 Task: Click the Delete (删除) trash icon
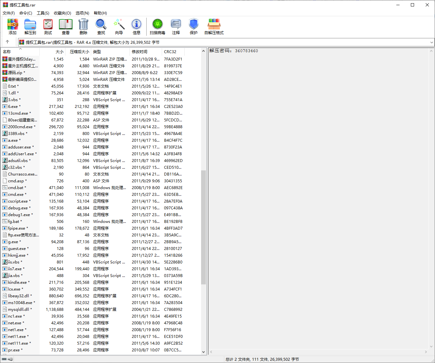point(83,26)
